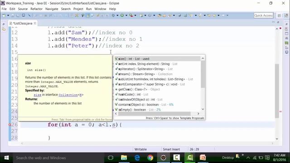The width and height of the screenshot is (290, 163).
Task: Follow the 'size' link in Javadoc popup
Action: tap(37, 95)
